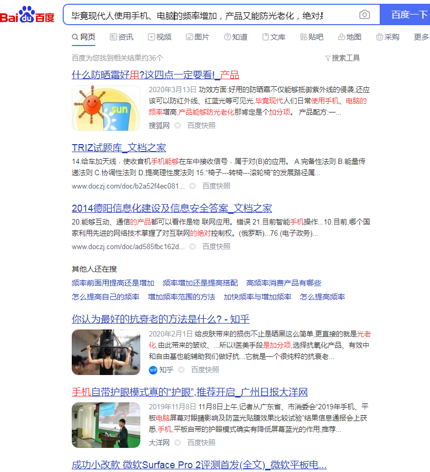Viewport: 430px width, 472px height.
Task: Open the 大洋网 source link
Action: (159, 443)
